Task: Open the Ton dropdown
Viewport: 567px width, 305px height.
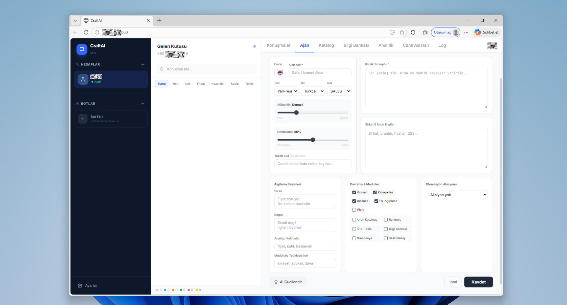Action: [286, 91]
